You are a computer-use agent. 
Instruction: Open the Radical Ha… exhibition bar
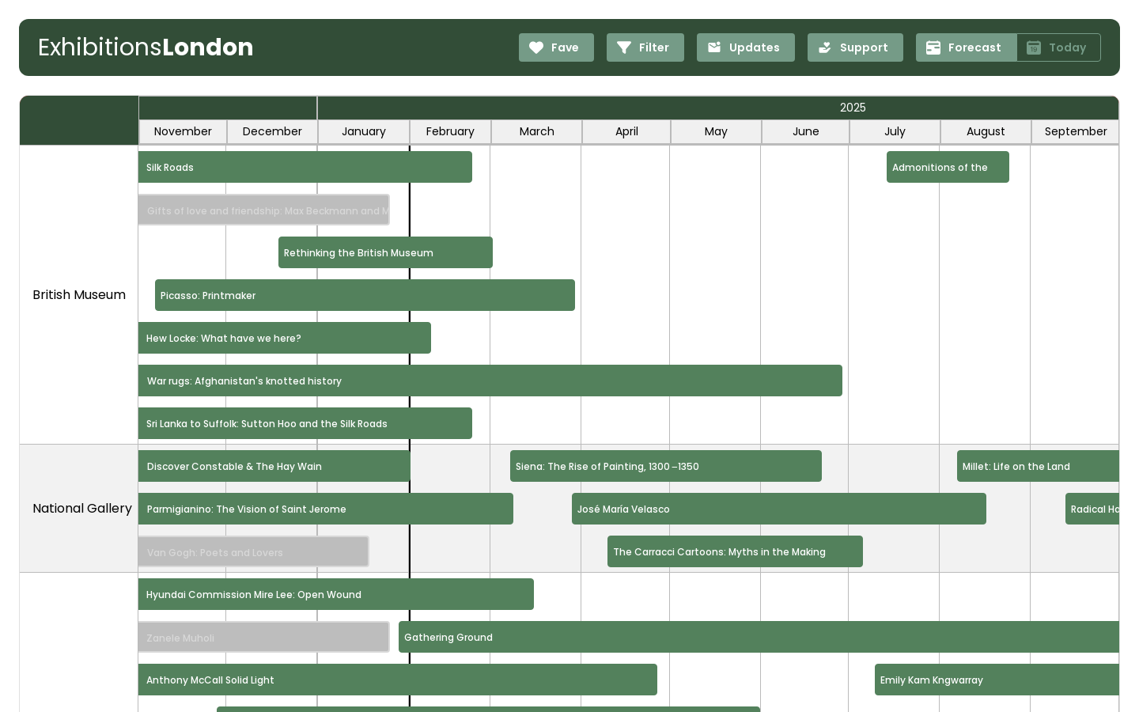pyautogui.click(x=1092, y=509)
